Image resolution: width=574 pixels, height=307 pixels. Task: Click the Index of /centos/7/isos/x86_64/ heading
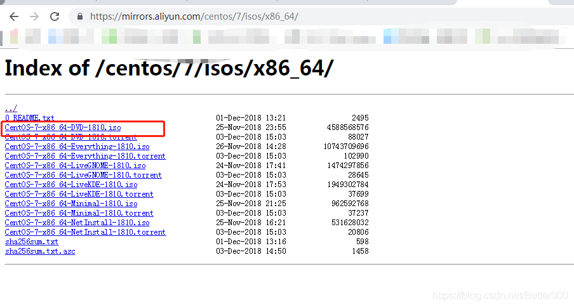[x=169, y=69]
